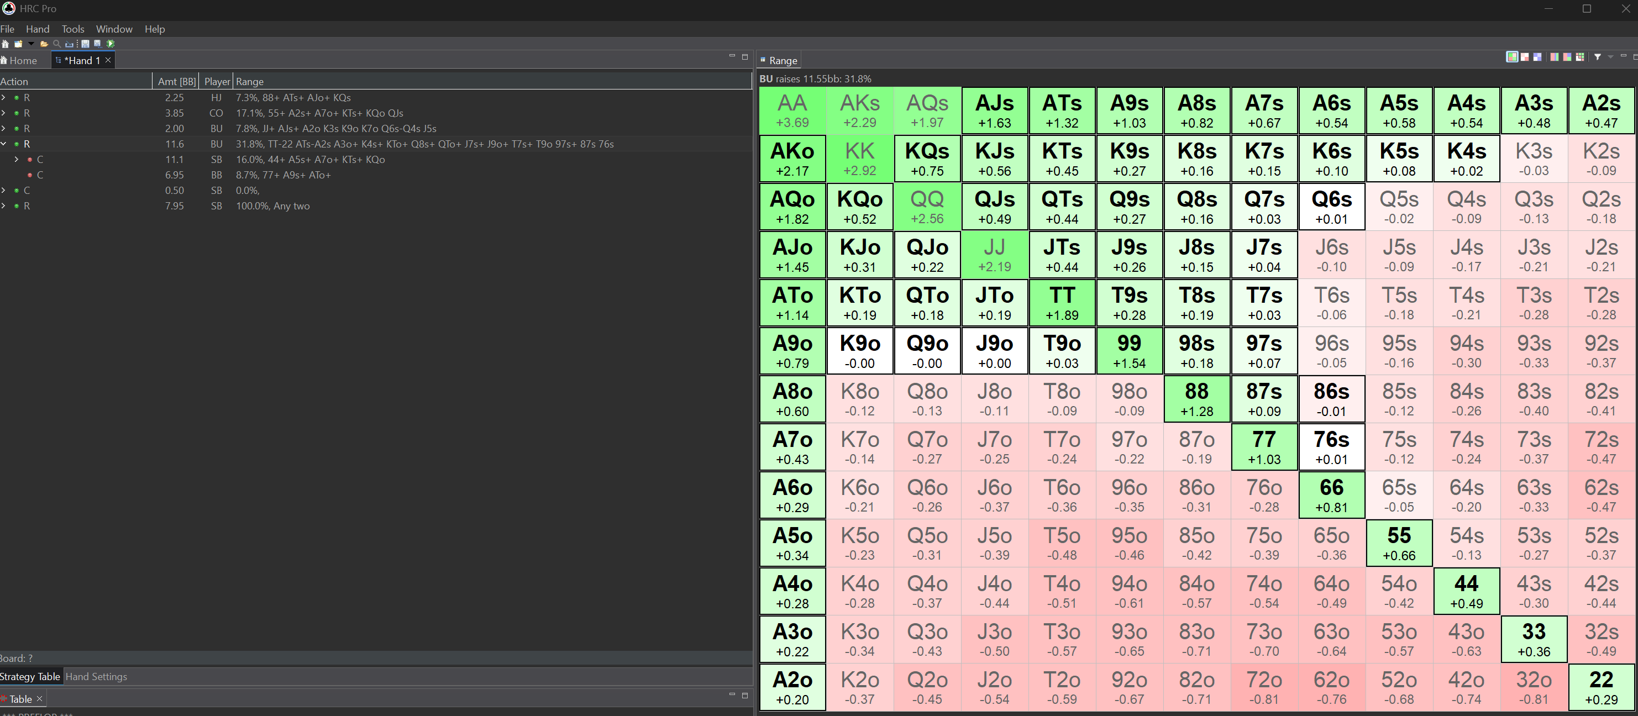Click the open folder toolbar icon
Viewport: 1638px width, 716px height.
click(x=45, y=44)
